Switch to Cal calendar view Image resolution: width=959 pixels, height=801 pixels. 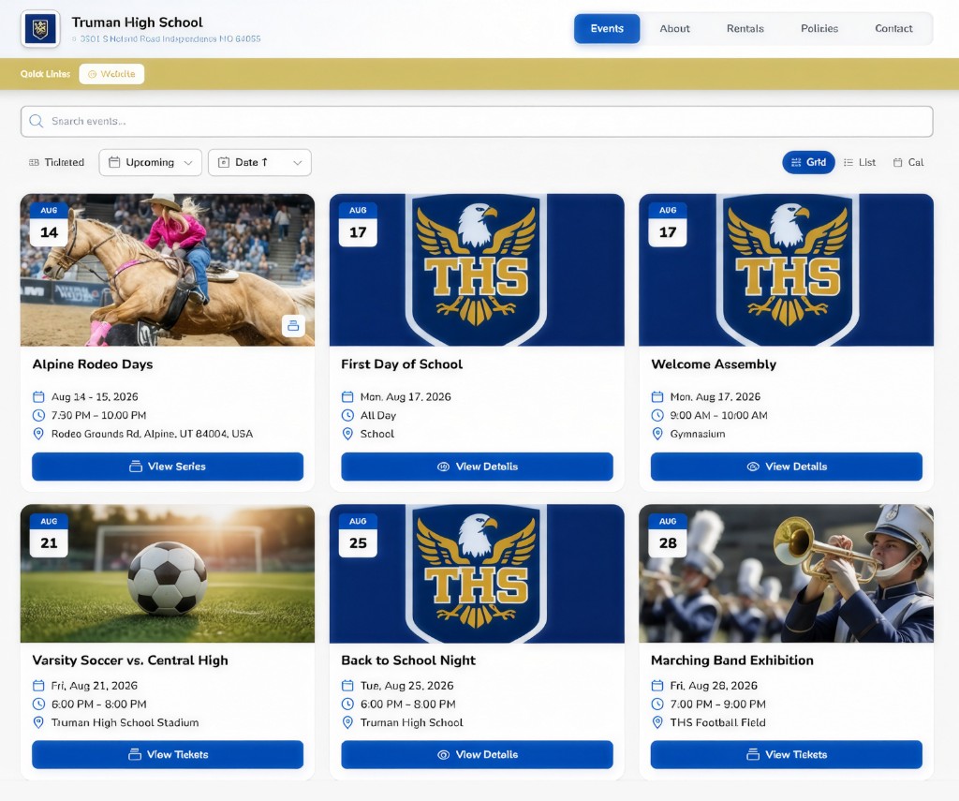tap(908, 163)
